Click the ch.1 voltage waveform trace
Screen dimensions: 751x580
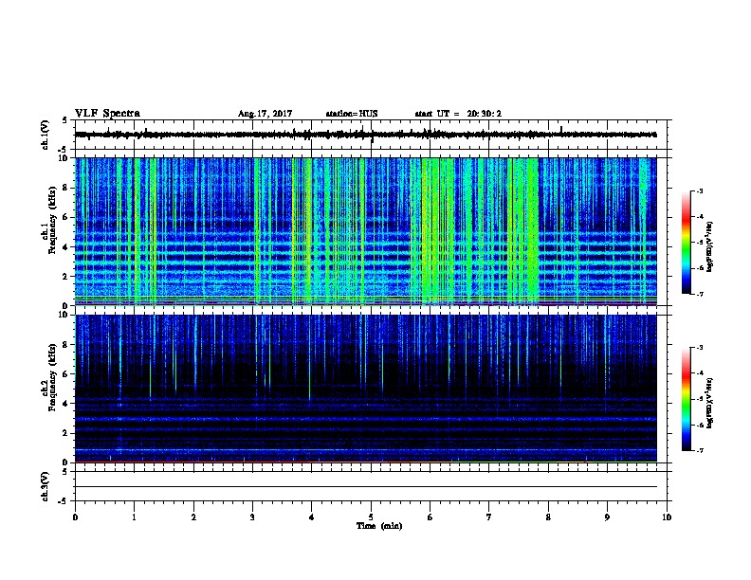(365, 135)
